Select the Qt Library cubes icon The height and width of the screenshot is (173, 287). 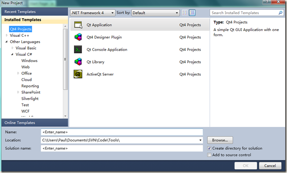[78, 62]
